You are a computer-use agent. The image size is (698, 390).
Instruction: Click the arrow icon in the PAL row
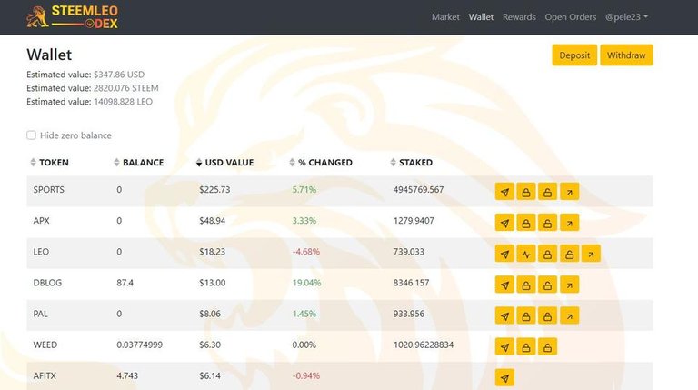pos(569,316)
